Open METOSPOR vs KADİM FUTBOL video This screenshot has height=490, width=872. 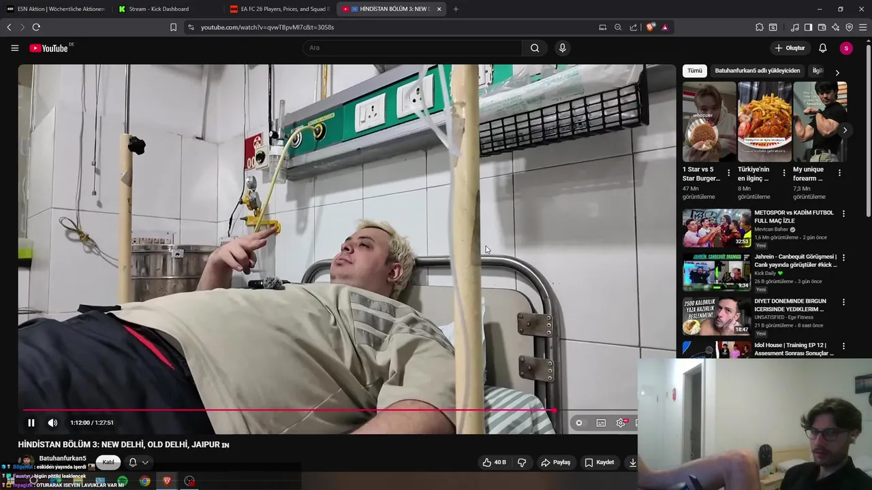717,228
